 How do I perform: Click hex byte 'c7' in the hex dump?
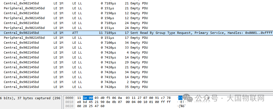pyautogui.click(x=163, y=98)
